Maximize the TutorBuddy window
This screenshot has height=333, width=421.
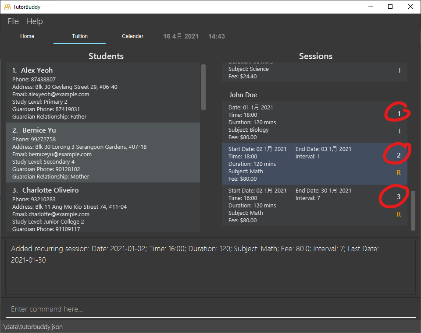tap(390, 7)
